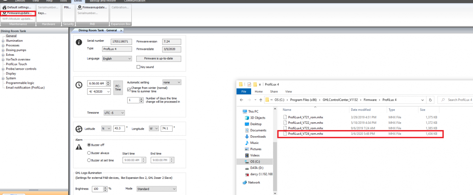Open the Share tab in Explorer
This screenshot has height=195, width=473.
pos(274,91)
